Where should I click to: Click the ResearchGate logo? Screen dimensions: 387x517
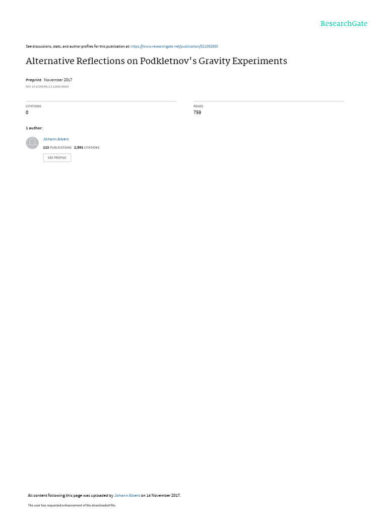point(344,23)
